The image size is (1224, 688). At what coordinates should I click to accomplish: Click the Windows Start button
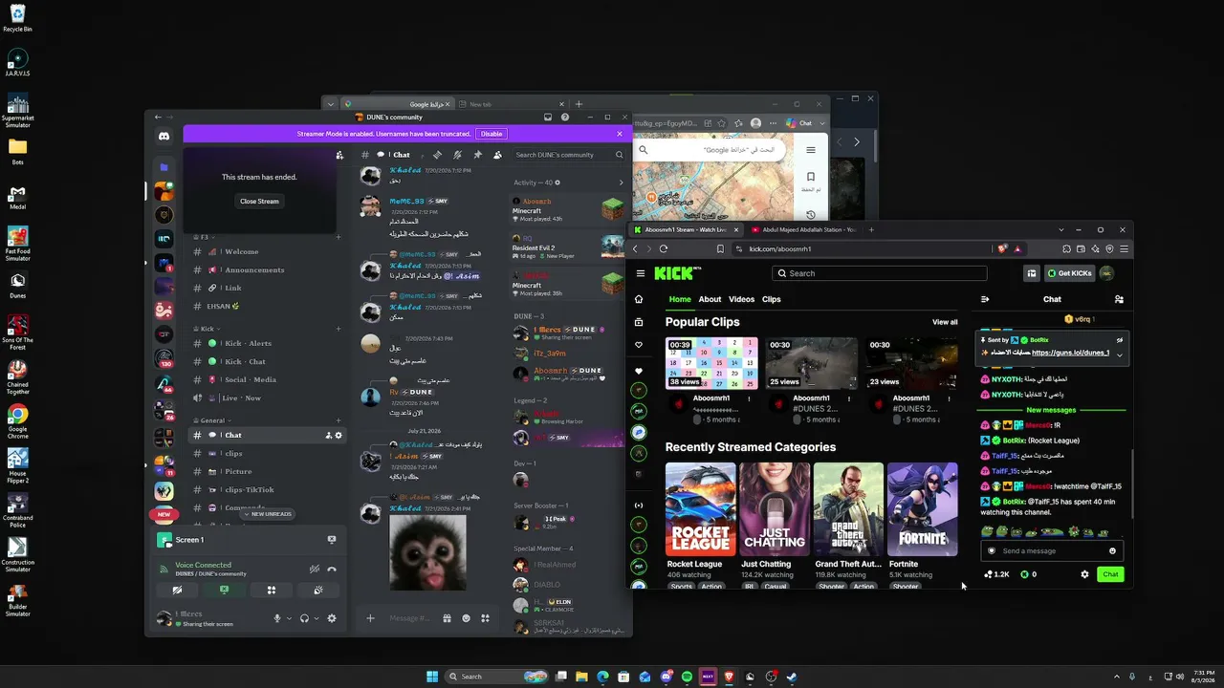[x=432, y=677]
